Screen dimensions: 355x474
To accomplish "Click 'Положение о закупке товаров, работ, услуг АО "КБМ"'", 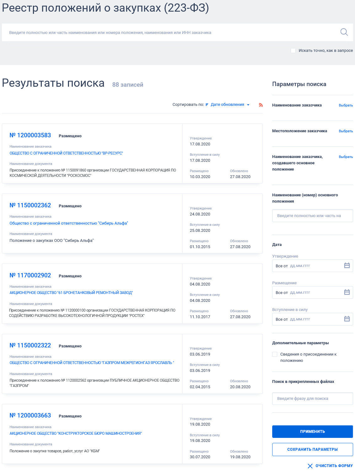I will pos(55,451).
